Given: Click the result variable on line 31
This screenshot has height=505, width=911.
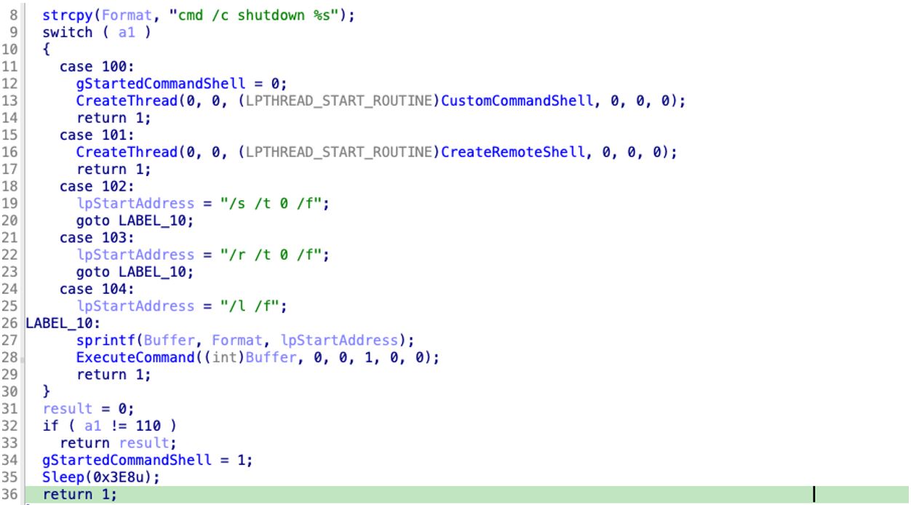Looking at the screenshot, I should [x=67, y=409].
